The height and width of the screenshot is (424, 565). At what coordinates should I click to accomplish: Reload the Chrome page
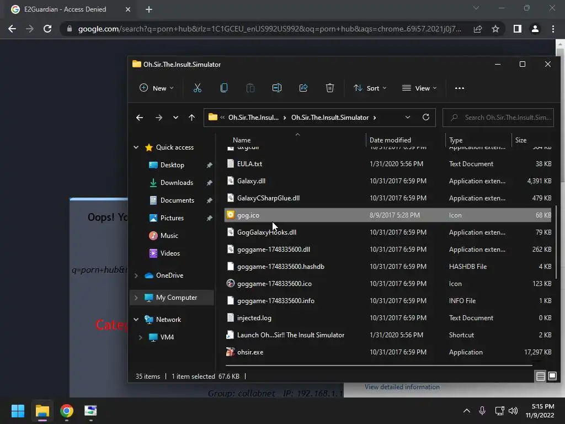47,29
